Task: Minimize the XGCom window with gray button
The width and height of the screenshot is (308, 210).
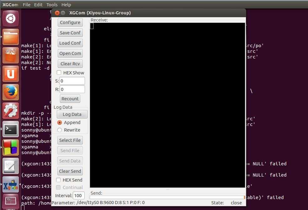Action: pos(63,13)
